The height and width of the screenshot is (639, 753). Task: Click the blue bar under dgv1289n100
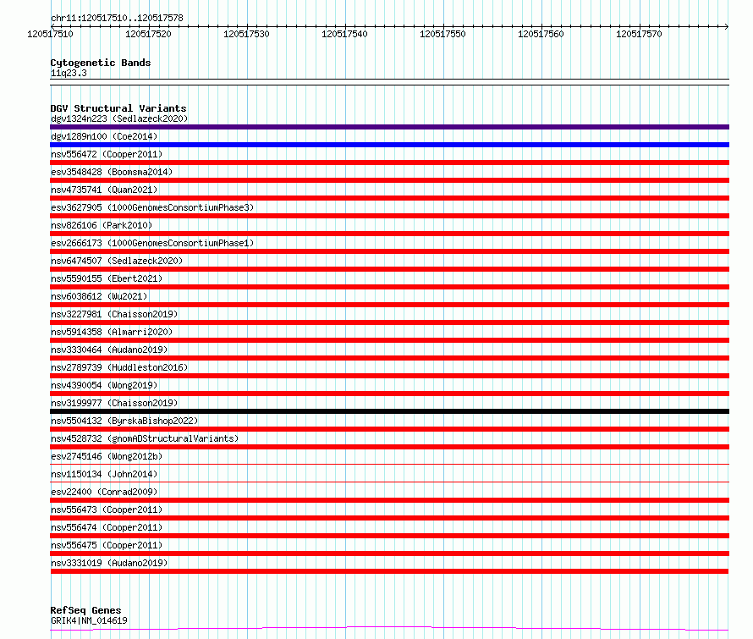point(389,145)
